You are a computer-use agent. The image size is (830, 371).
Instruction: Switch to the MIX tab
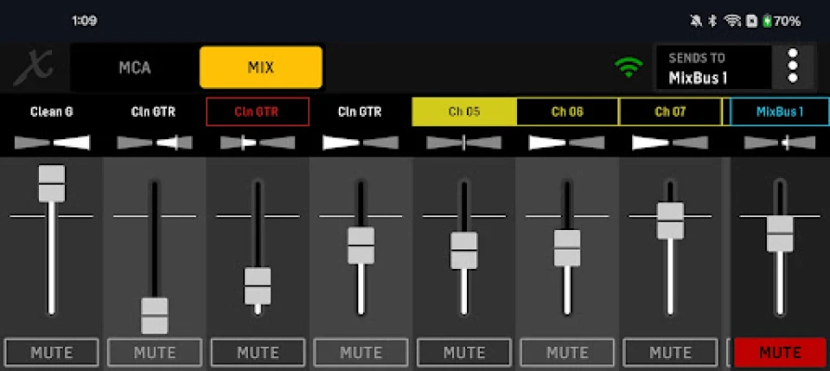(261, 68)
